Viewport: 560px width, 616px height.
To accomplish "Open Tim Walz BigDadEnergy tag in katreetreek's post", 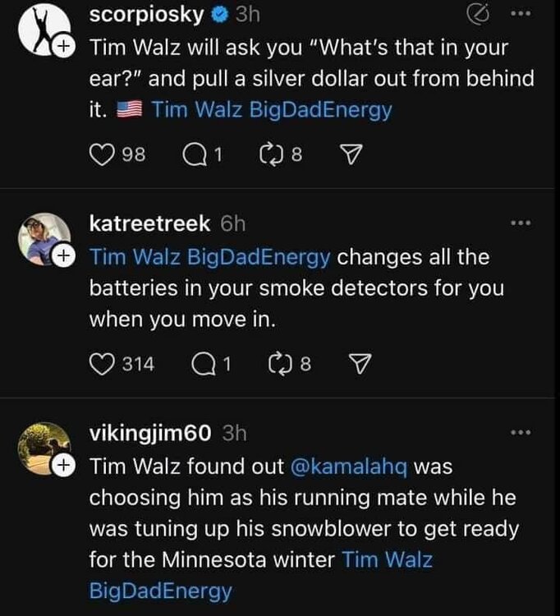I will pyautogui.click(x=209, y=257).
